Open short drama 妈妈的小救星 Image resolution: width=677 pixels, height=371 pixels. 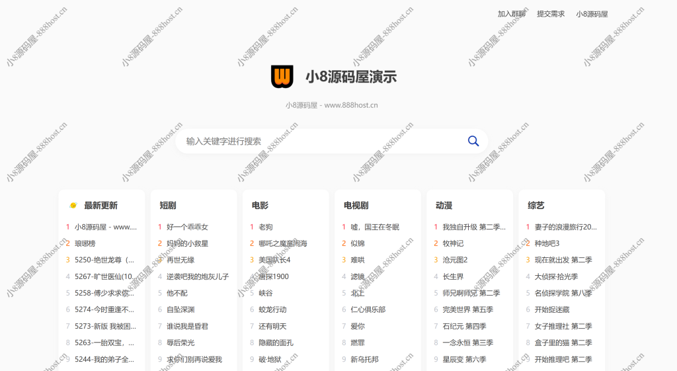[187, 243]
